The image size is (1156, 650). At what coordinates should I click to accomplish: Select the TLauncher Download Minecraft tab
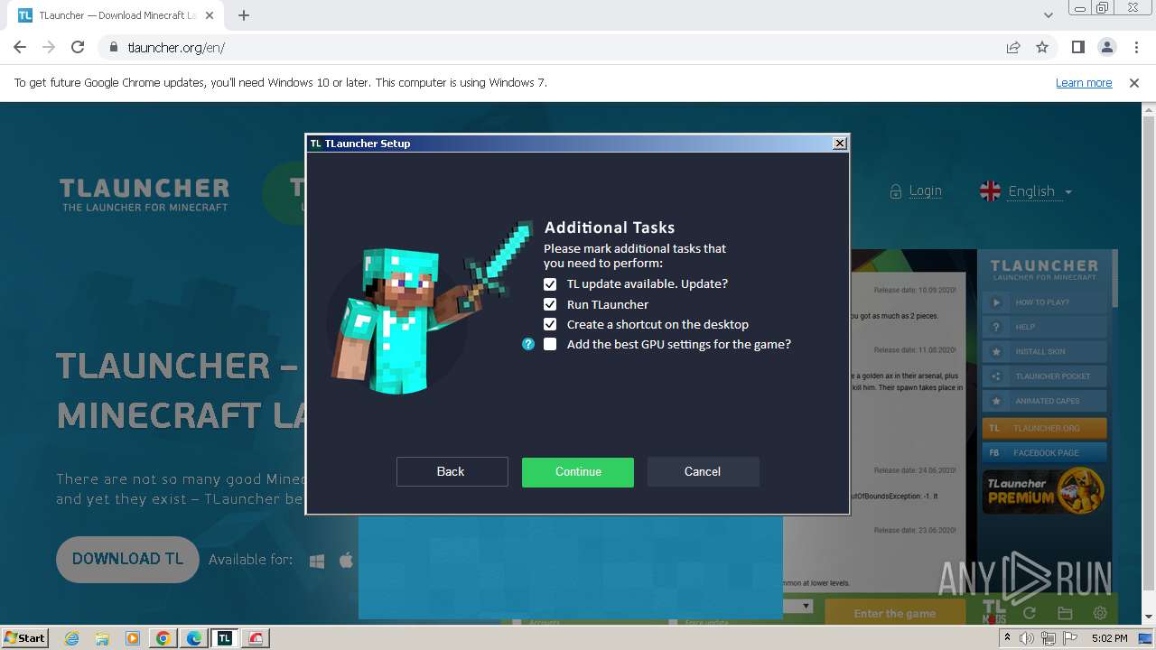pyautogui.click(x=117, y=15)
